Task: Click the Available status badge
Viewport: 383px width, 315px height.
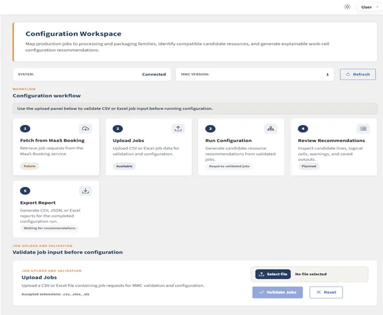Action: point(124,166)
